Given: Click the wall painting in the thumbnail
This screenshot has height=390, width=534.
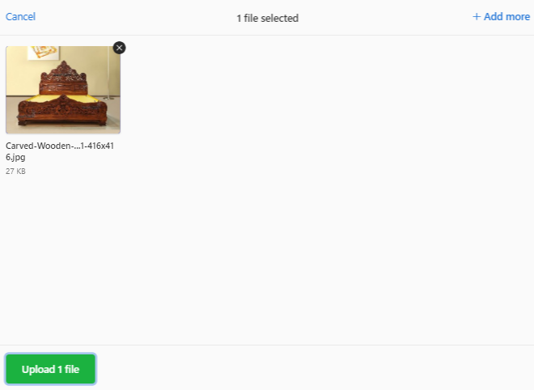Looking at the screenshot, I should click(x=43, y=52).
